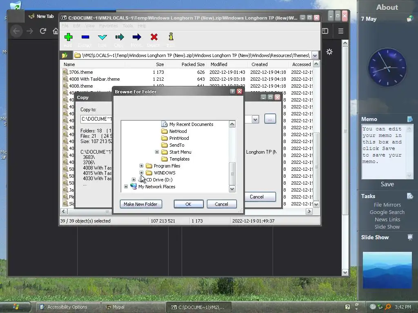Click the Memo panel header icon

point(410,119)
